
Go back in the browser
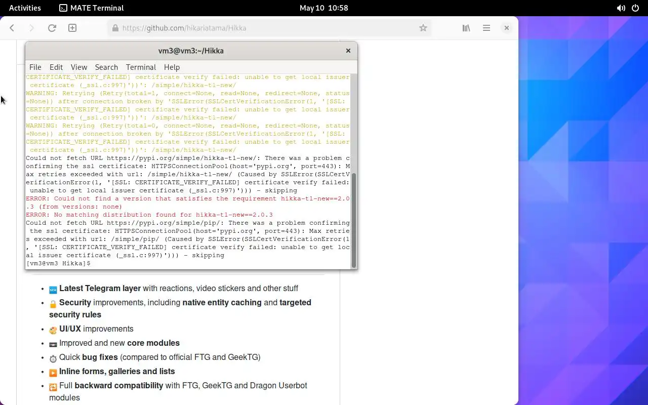(12, 28)
